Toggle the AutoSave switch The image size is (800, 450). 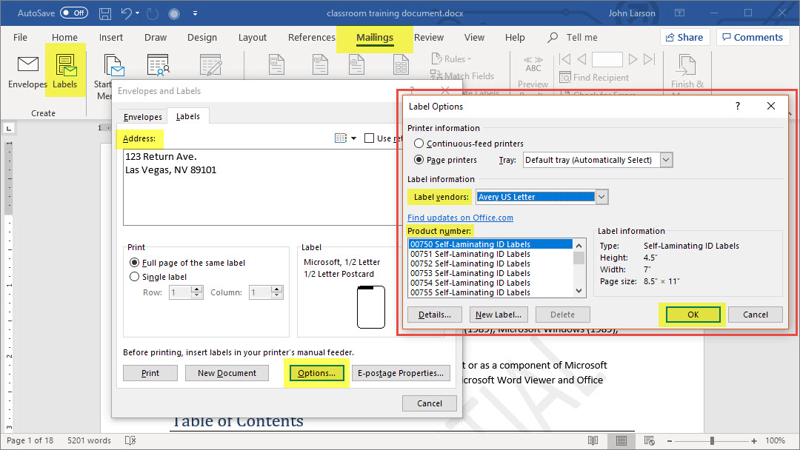click(73, 13)
